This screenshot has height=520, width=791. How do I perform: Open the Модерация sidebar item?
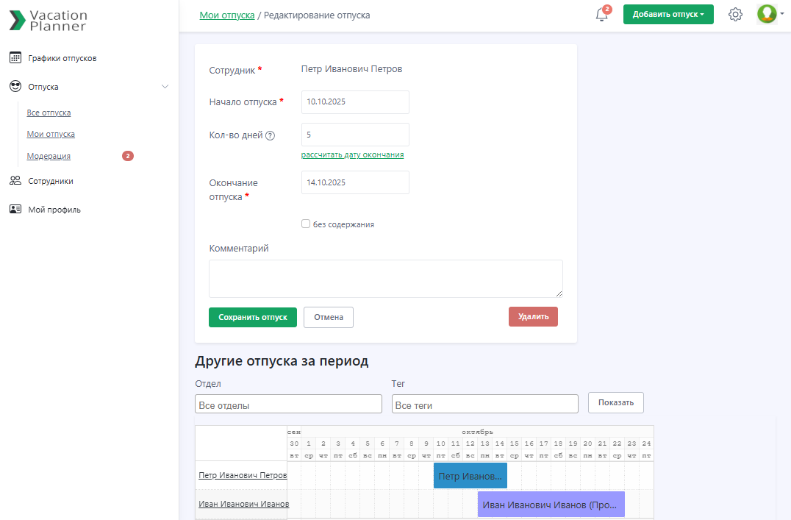[x=49, y=156]
